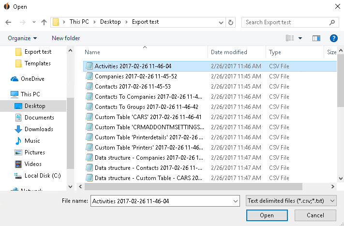
Task: Click the Forward navigation arrow
Action: coord(23,22)
